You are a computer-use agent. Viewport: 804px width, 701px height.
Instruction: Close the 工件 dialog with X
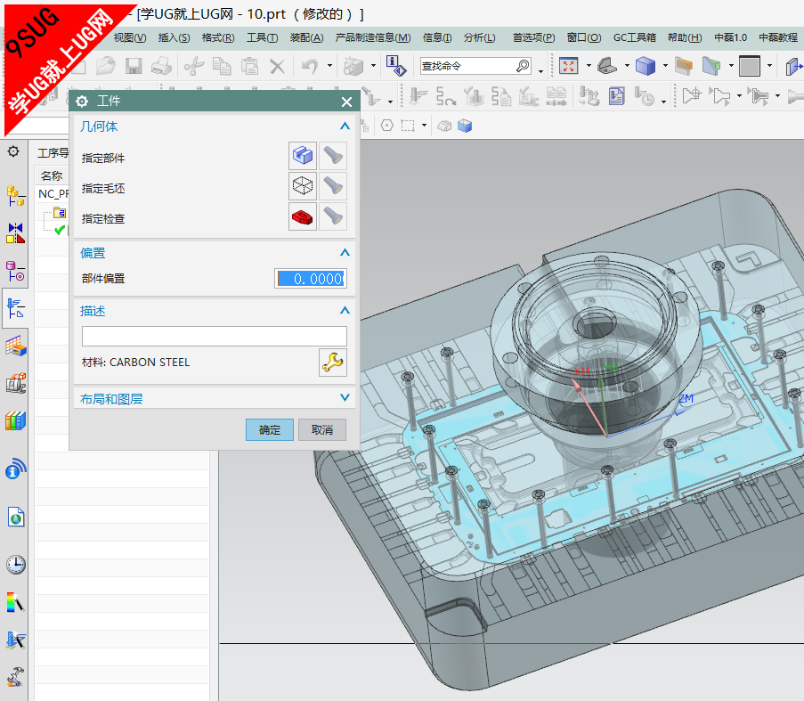click(346, 102)
